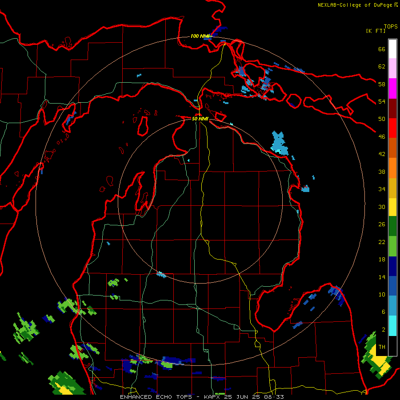400x400 pixels.
Task: Click the dark orange 46 kft swatch
Action: (x=392, y=148)
